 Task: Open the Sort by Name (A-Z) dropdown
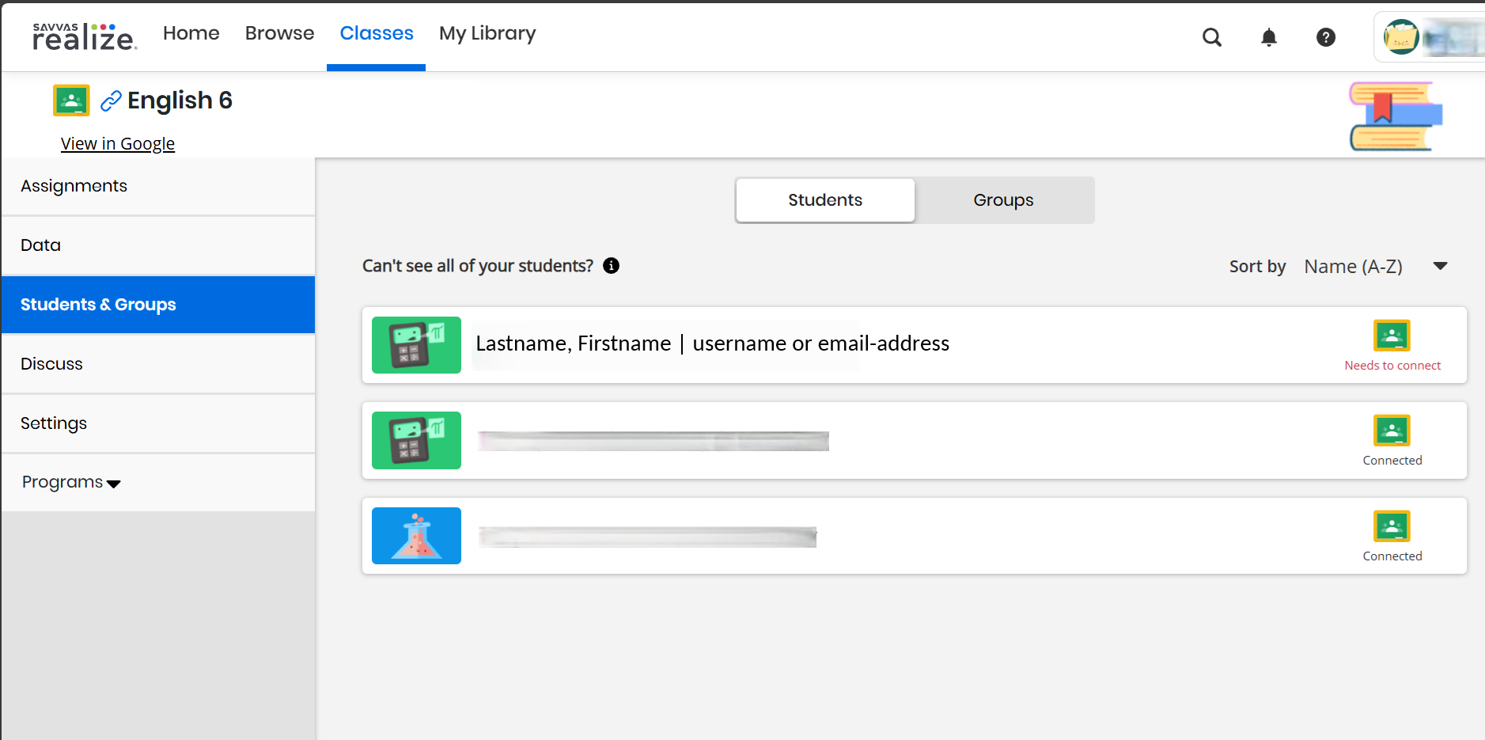pyautogui.click(x=1376, y=267)
